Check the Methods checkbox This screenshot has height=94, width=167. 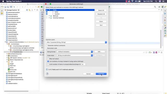47,16
